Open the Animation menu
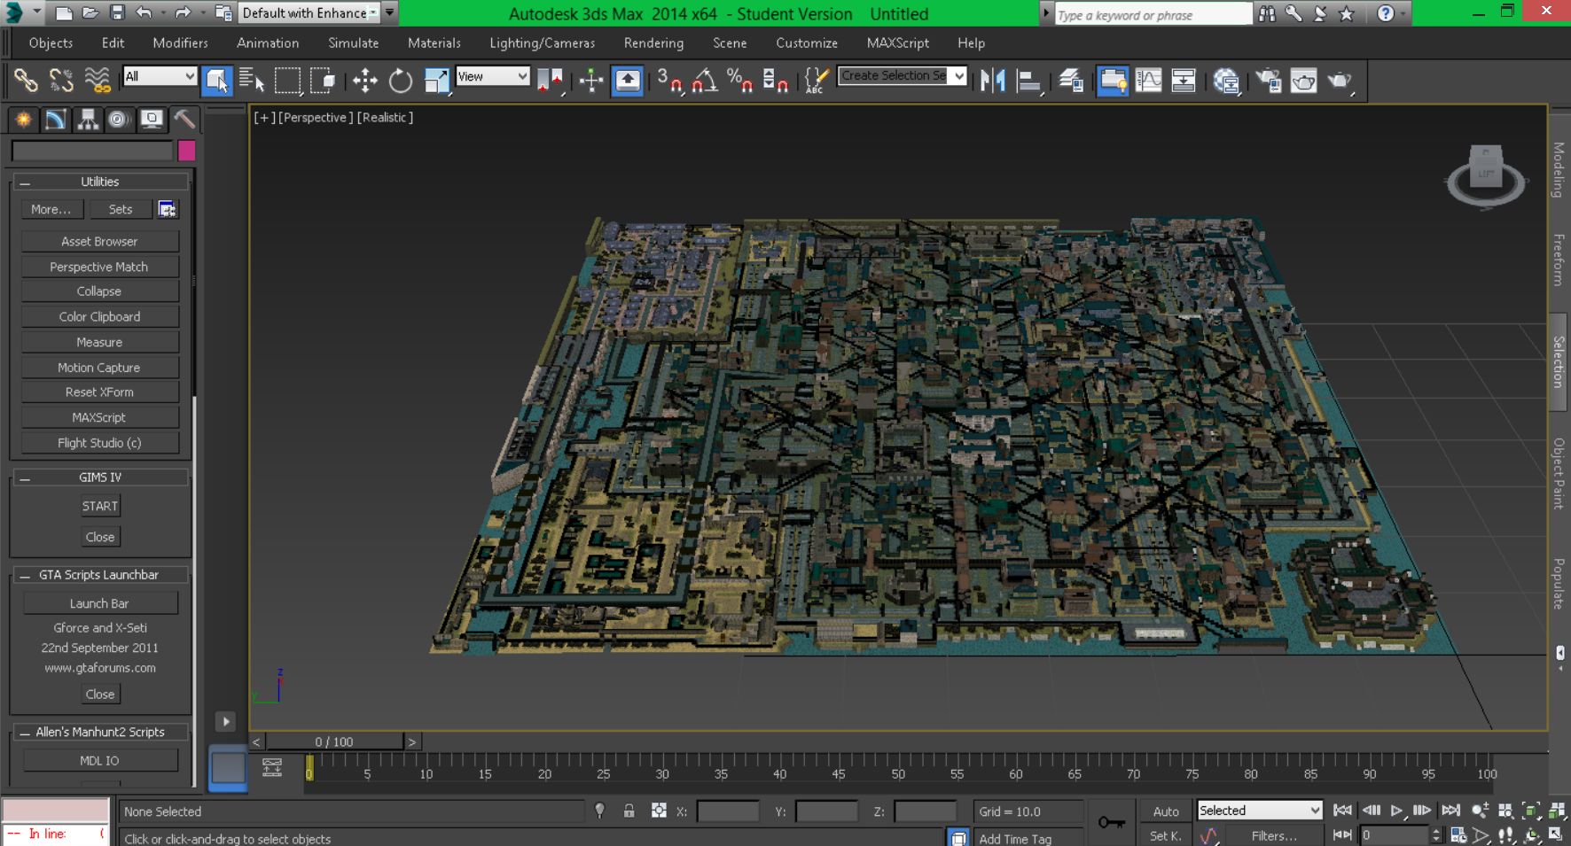Screen dimensions: 1571x846 point(268,43)
